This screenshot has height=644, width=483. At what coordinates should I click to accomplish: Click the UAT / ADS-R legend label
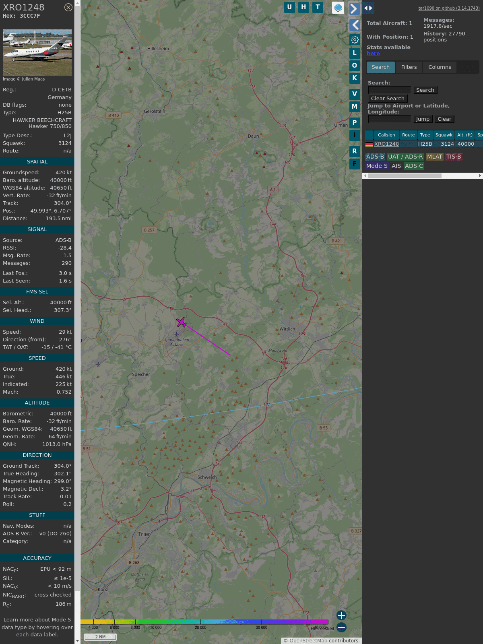click(405, 157)
